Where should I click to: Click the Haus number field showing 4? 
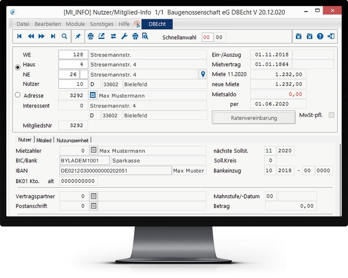(73, 64)
